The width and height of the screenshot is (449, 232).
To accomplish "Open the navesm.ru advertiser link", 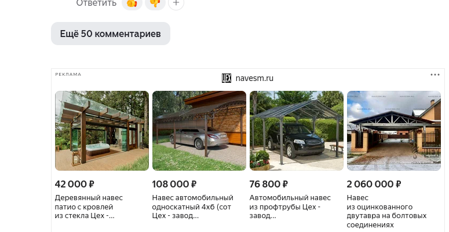I will click(x=254, y=78).
